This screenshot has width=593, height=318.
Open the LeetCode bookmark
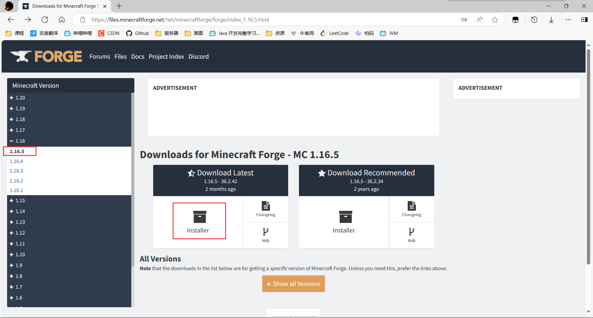click(334, 33)
